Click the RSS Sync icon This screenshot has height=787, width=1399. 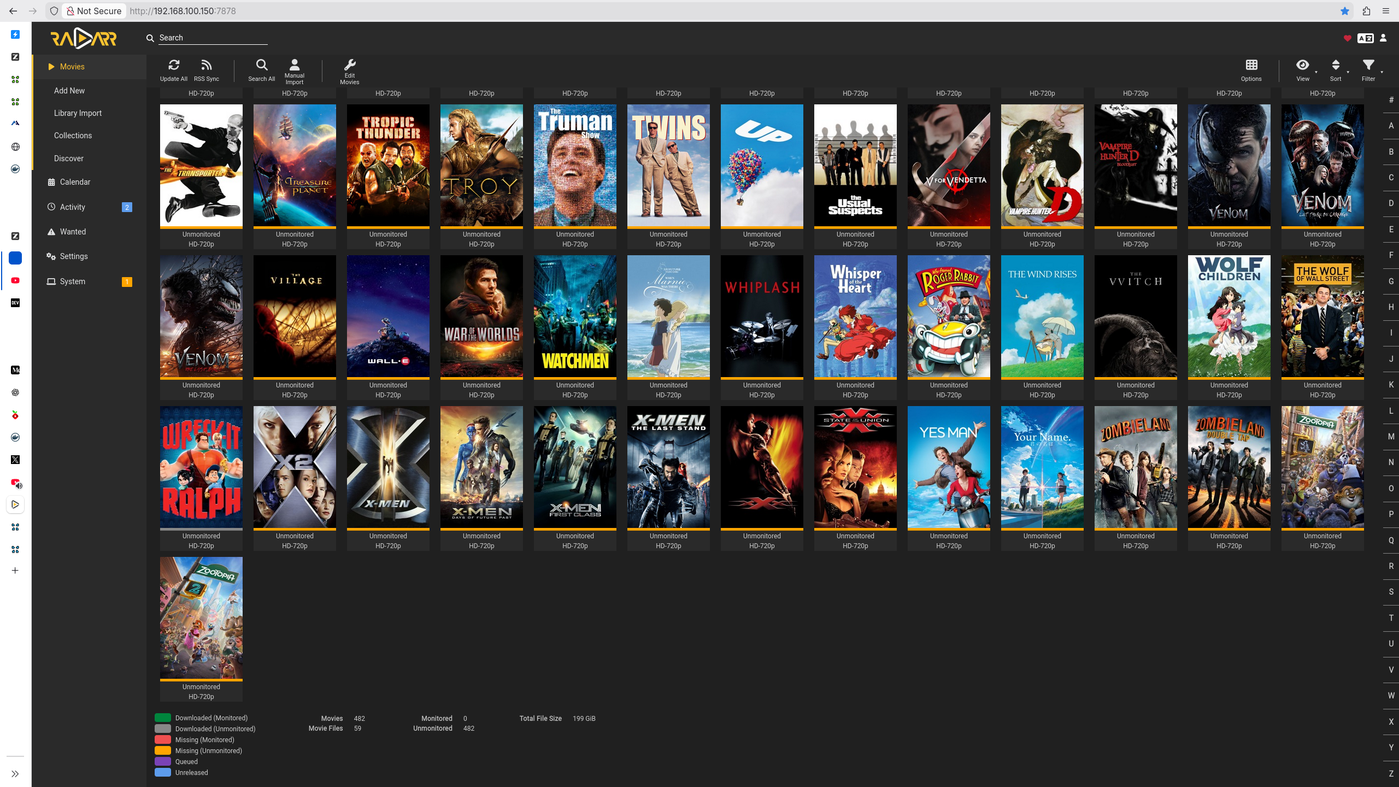click(206, 65)
